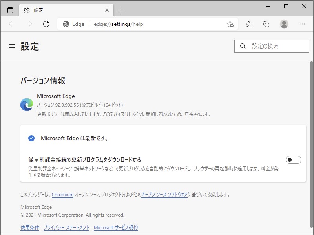Open the Edge menu via the ellipsis icon

[x=302, y=24]
